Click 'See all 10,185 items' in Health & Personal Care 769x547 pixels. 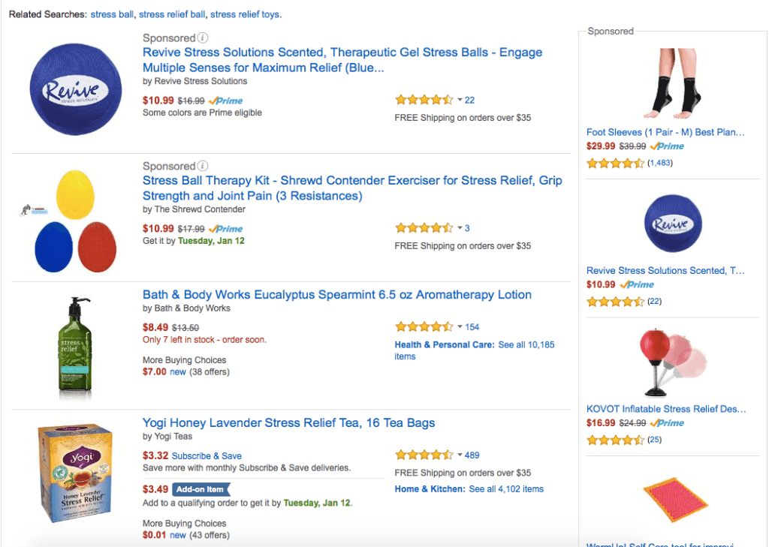click(526, 345)
